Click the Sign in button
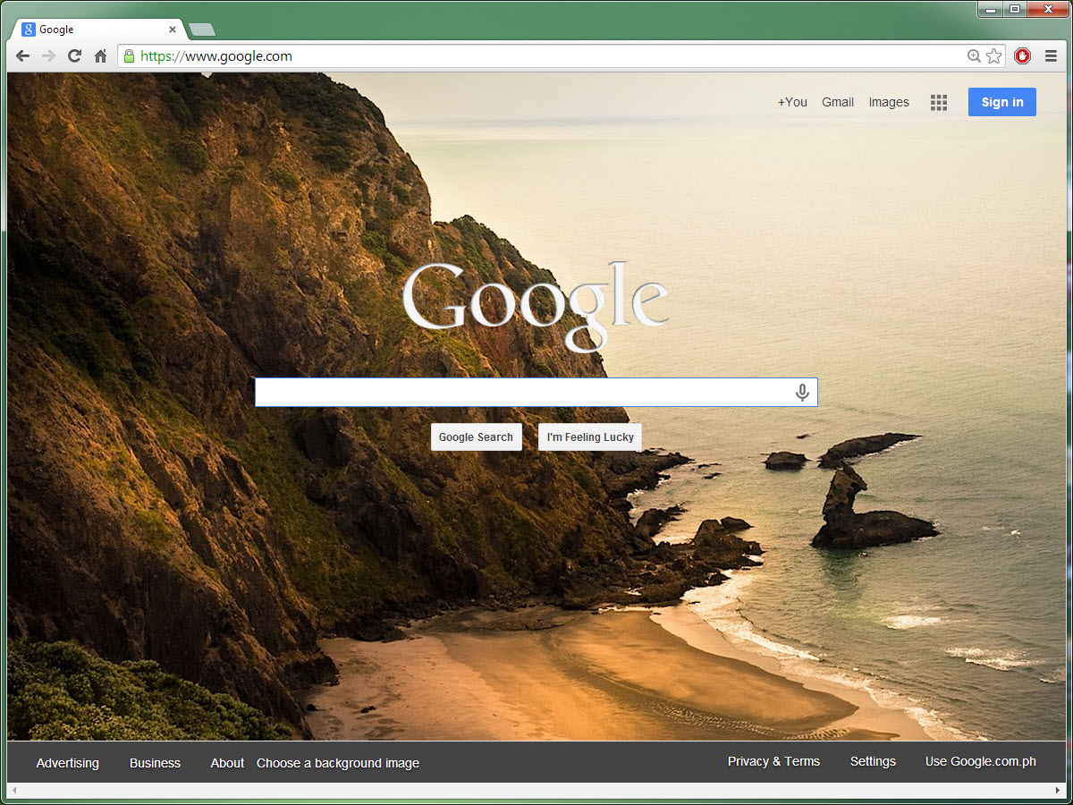 pos(1001,101)
